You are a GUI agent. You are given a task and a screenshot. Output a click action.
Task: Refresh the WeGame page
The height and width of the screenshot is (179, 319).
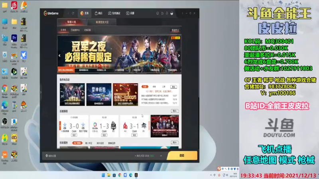pyautogui.click(x=73, y=13)
